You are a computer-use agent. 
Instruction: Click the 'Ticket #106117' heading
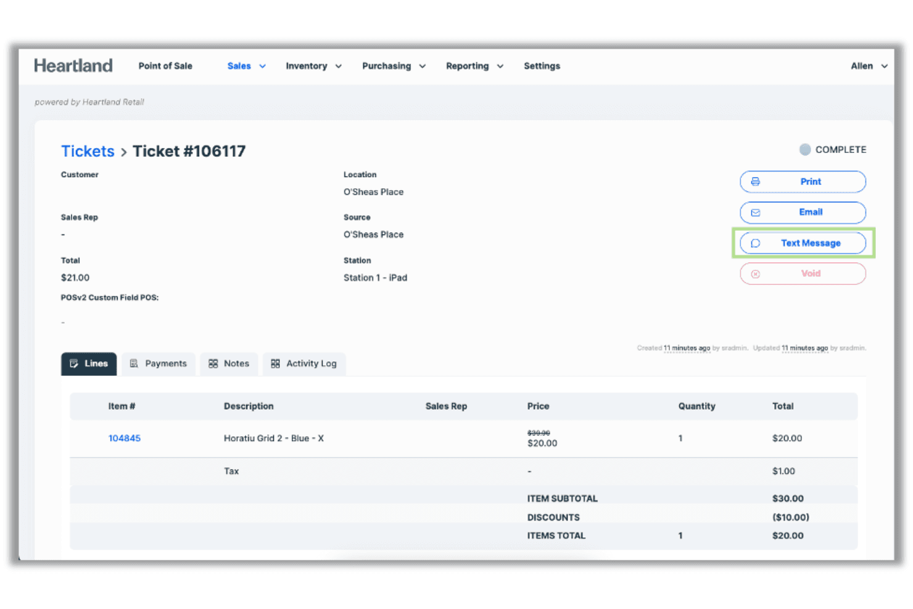(189, 151)
